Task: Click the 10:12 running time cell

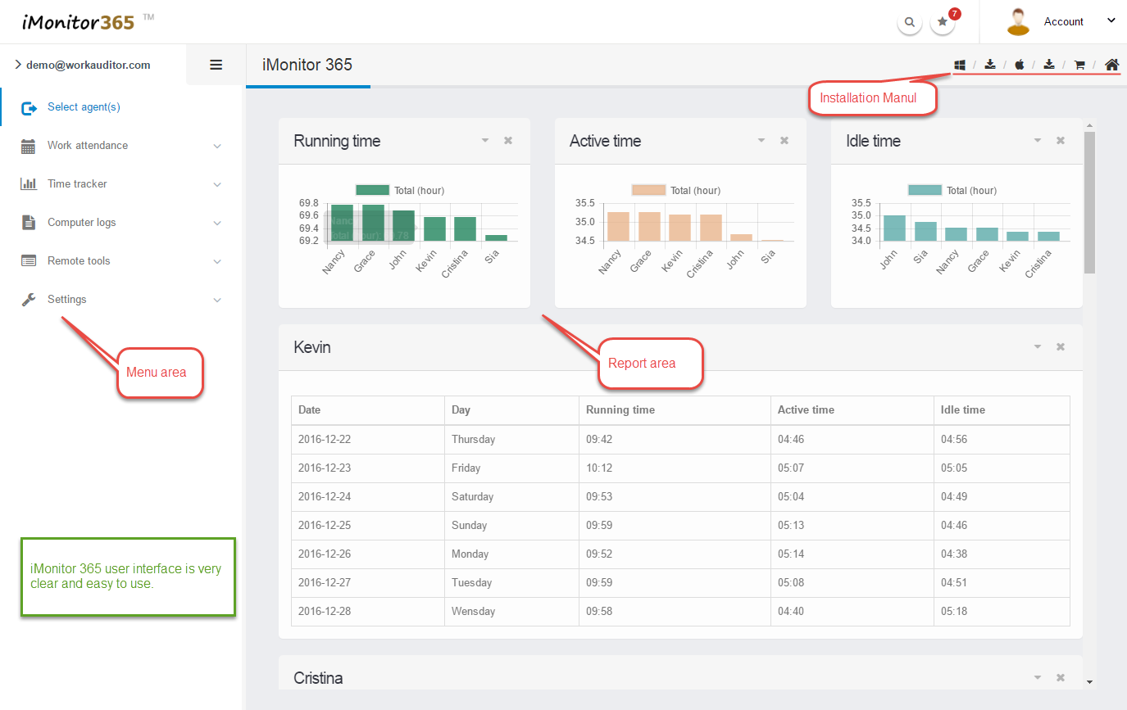Action: [x=675, y=468]
